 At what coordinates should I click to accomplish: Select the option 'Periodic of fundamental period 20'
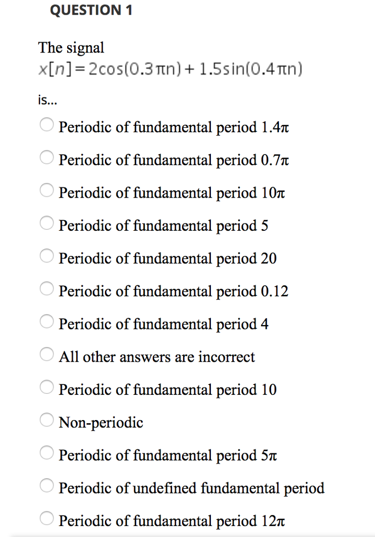46,256
